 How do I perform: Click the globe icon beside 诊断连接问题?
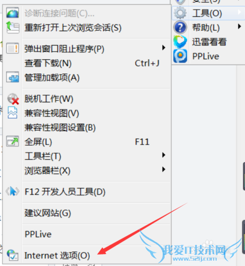12,13
